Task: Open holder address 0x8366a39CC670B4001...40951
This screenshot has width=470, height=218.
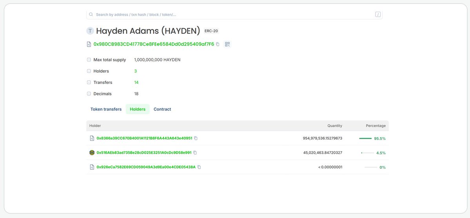Action: point(145,138)
